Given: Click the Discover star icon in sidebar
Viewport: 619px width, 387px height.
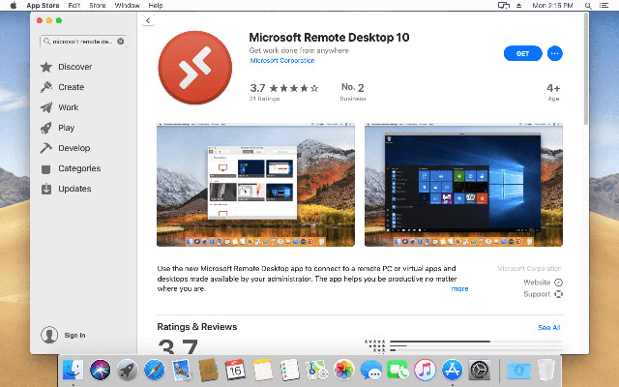Looking at the screenshot, I should click(x=46, y=67).
